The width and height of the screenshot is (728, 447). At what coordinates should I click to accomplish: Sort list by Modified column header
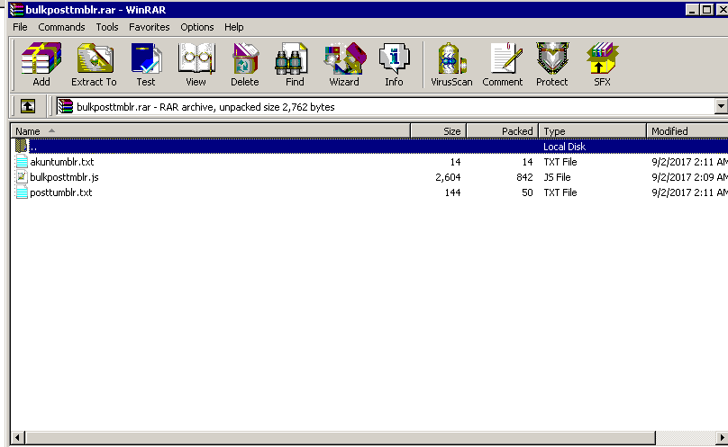pos(687,131)
